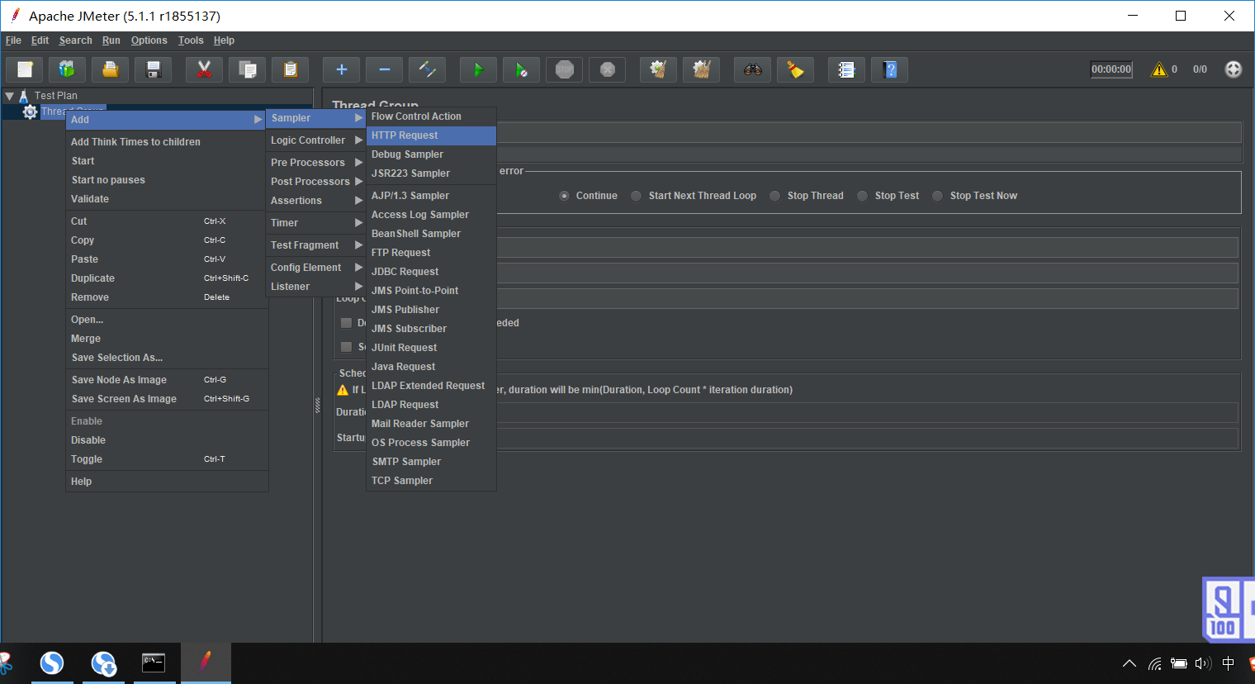
Task: Click the Help question mark toolbar icon
Action: [x=890, y=70]
